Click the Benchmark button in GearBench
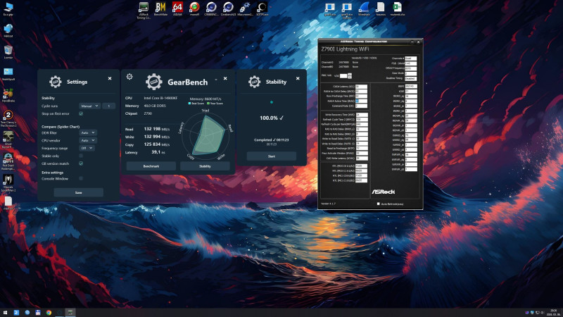 tap(151, 166)
